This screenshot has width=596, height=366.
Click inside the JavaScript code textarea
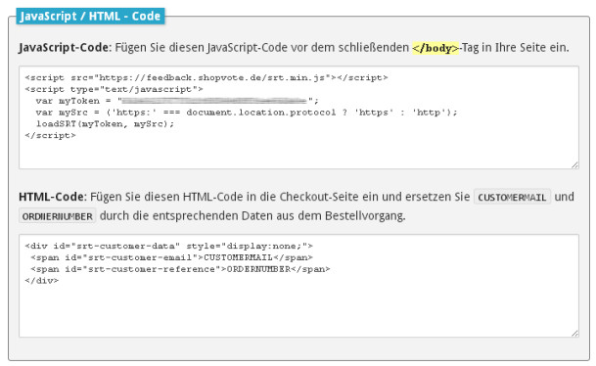[298, 117]
